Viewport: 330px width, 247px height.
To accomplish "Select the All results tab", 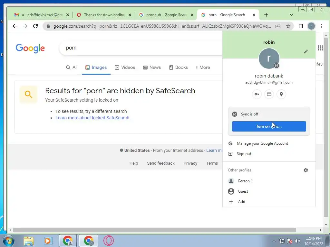I will pos(72,68).
